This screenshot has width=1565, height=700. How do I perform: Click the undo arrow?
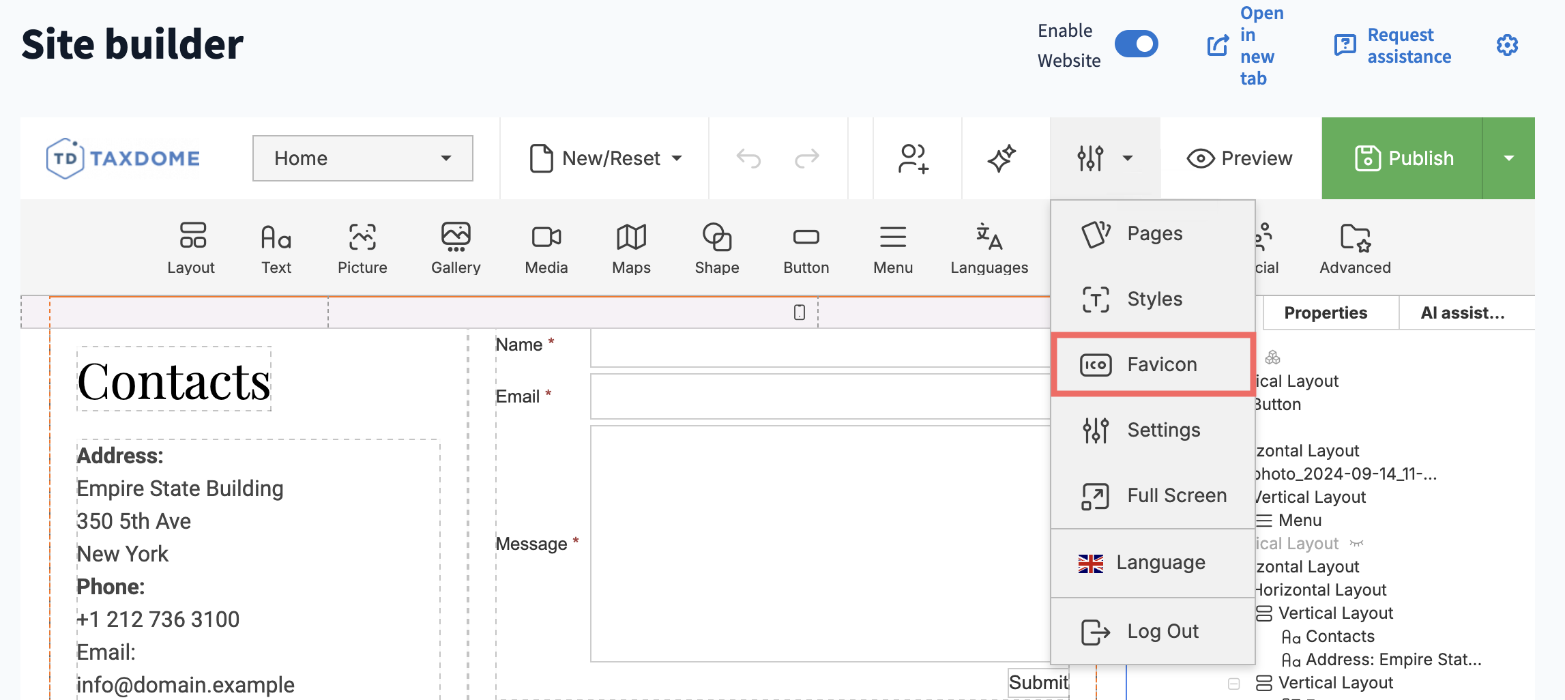tap(748, 158)
